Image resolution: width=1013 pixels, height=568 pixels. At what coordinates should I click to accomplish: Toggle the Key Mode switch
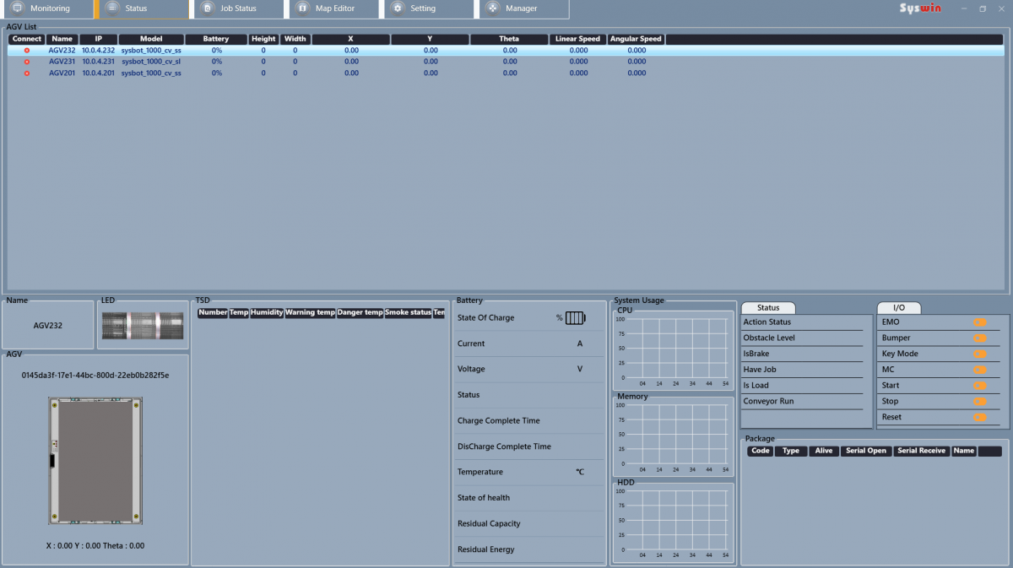(x=979, y=354)
